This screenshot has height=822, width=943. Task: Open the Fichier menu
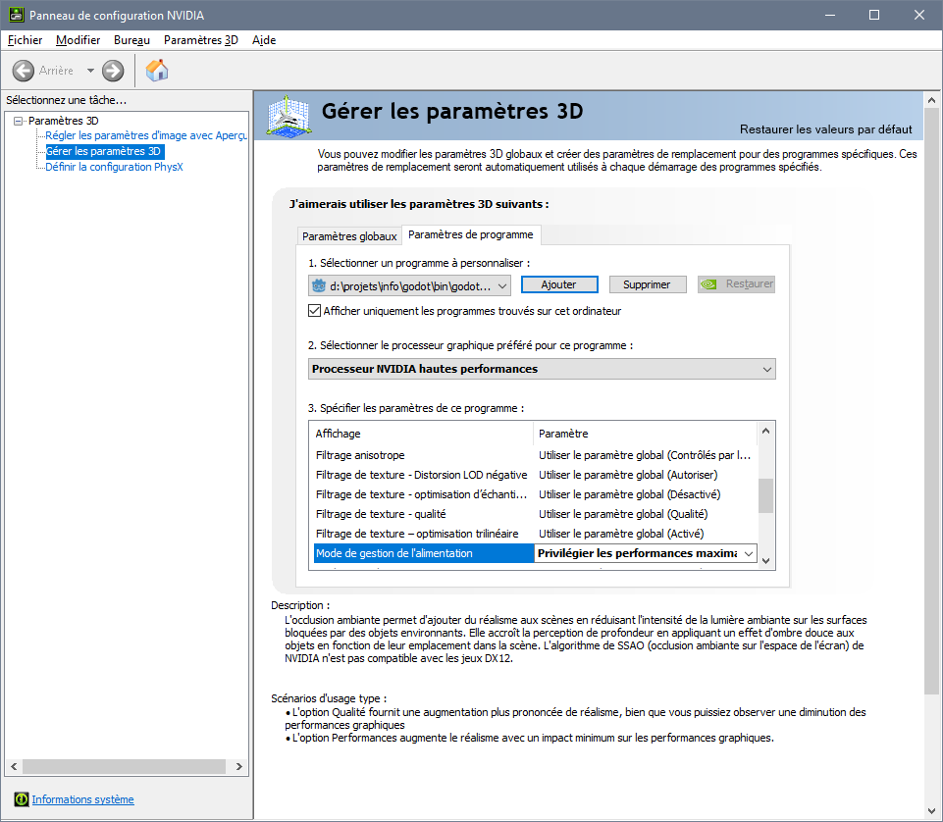tap(25, 39)
